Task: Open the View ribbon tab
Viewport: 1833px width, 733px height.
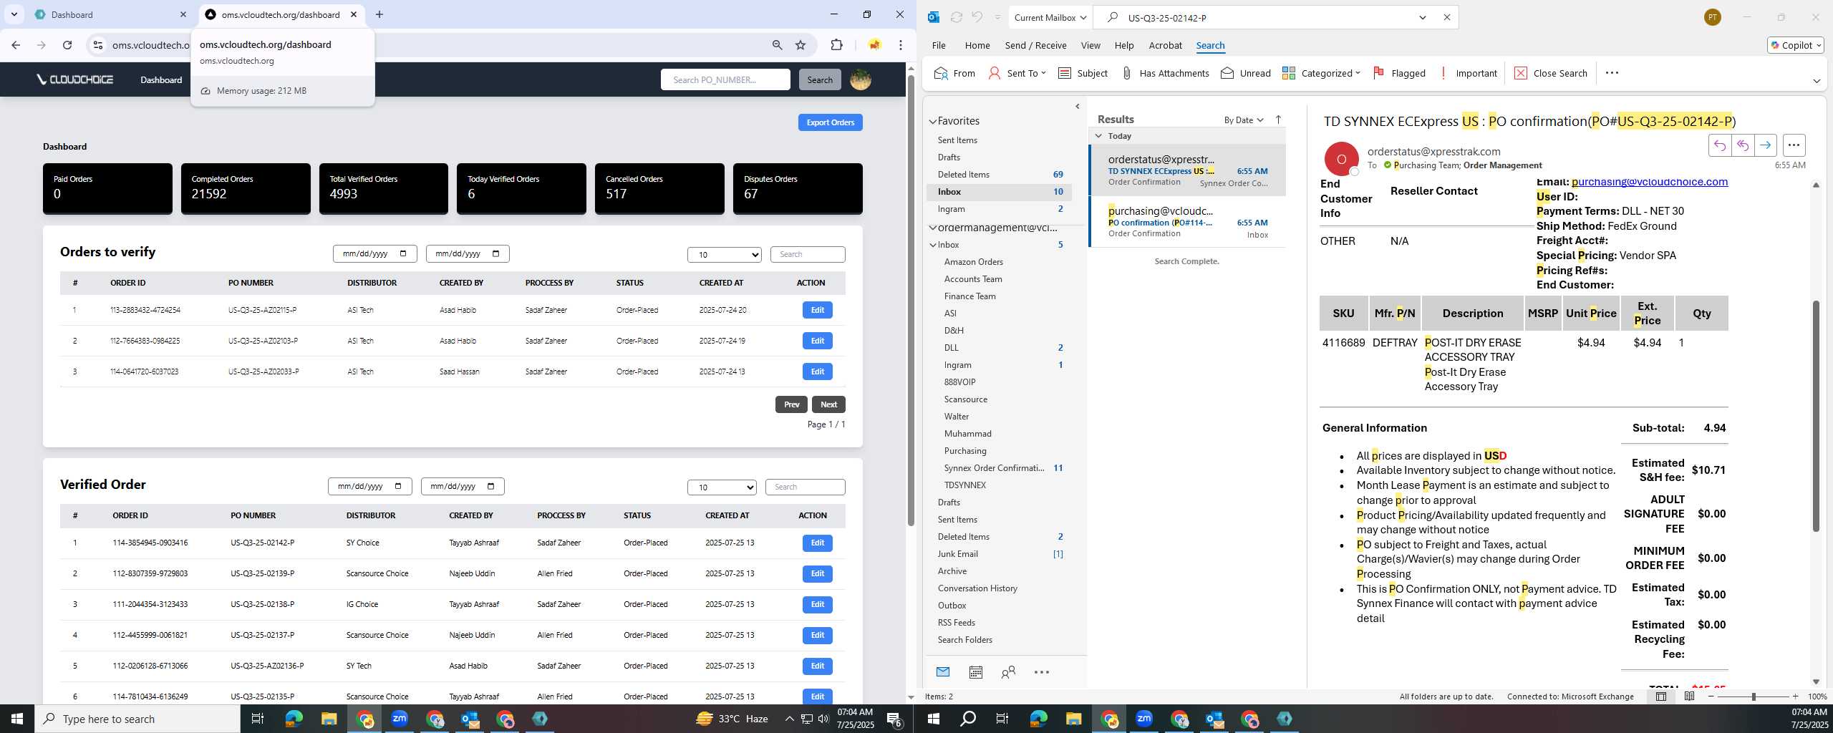Action: click(x=1090, y=45)
